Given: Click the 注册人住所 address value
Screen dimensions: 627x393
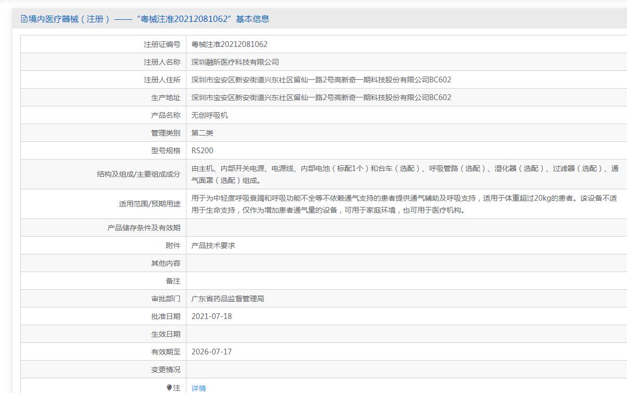Looking at the screenshot, I should pos(321,80).
